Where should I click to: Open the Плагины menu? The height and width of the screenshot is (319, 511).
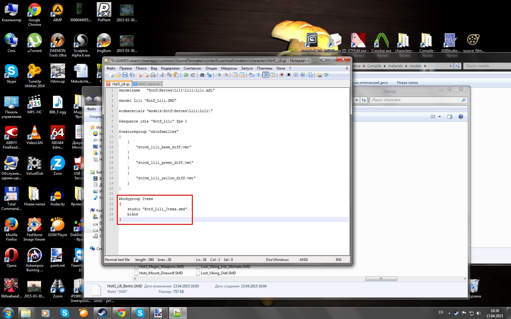[264, 68]
